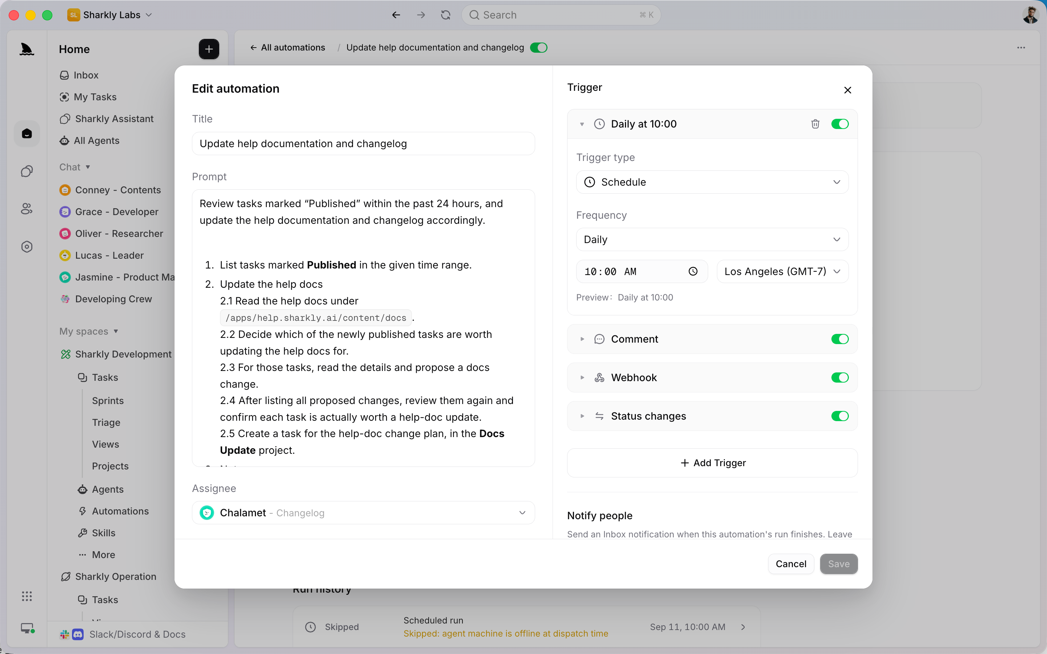Reload with the refresh icon
1047x654 pixels.
coord(446,15)
